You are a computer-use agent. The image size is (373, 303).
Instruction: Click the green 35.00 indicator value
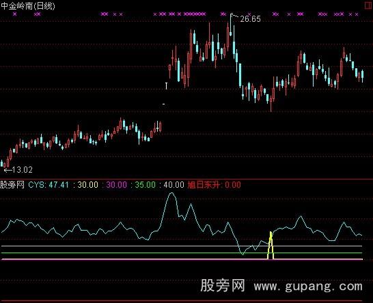point(145,185)
